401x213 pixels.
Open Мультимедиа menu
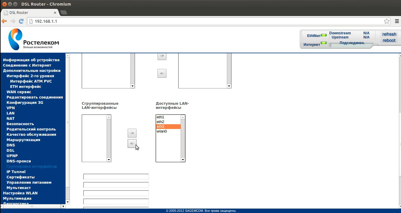click(x=17, y=198)
